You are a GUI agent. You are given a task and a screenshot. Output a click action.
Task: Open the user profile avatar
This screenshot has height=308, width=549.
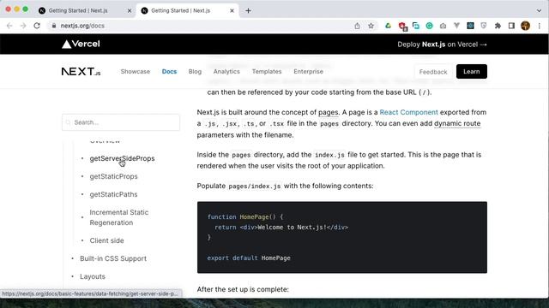pyautogui.click(x=525, y=26)
